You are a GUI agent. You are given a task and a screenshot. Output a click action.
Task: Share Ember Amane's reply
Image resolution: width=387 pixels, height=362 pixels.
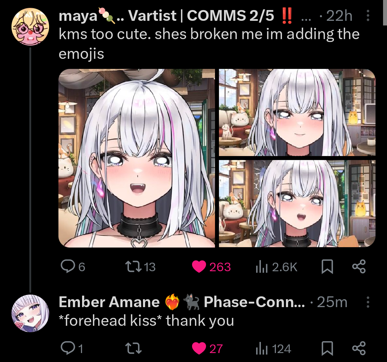tap(359, 348)
